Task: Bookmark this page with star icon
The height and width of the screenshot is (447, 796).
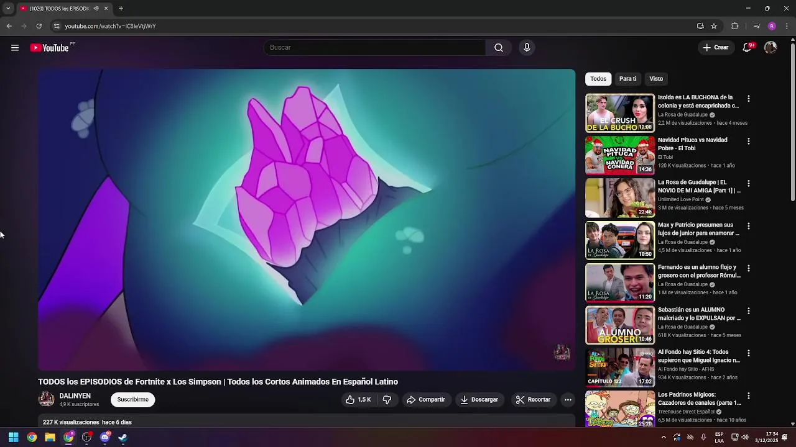Action: pyautogui.click(x=714, y=26)
